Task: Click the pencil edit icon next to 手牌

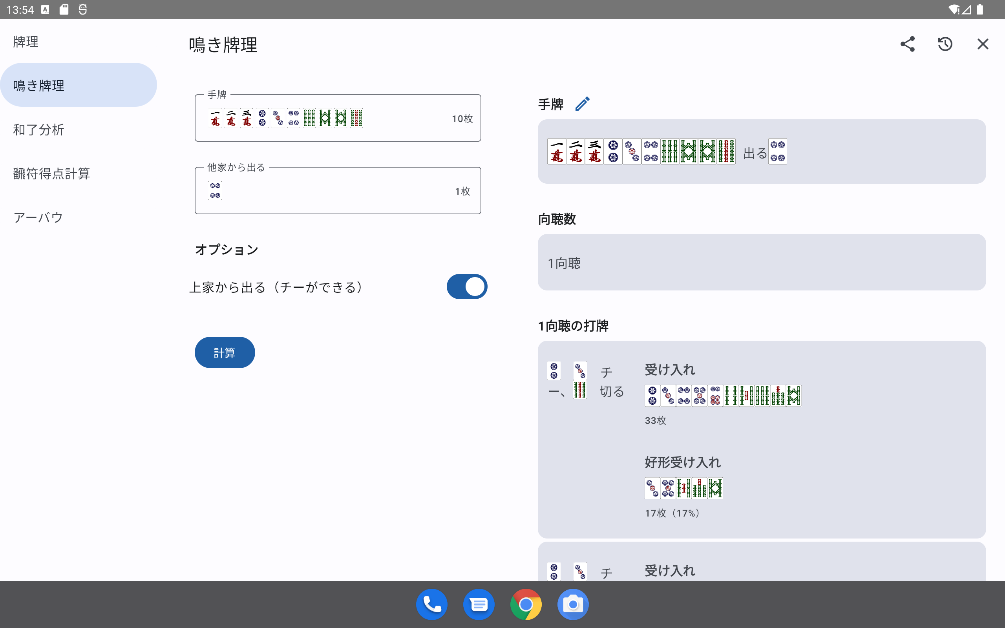Action: 582,104
